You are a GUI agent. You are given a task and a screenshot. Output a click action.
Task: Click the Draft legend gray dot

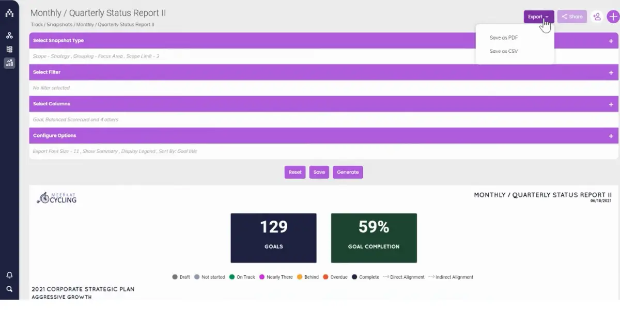[x=175, y=277]
